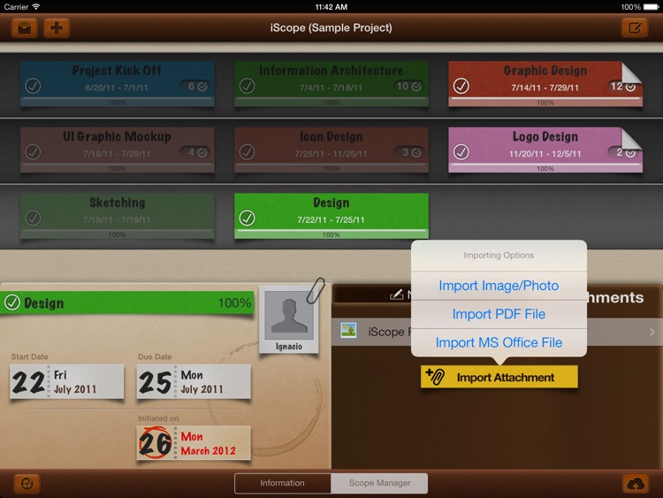Toggle completion check on Design card

click(x=247, y=218)
